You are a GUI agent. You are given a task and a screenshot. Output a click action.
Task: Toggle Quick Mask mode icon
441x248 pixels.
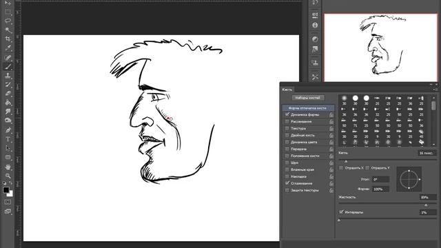click(x=8, y=202)
